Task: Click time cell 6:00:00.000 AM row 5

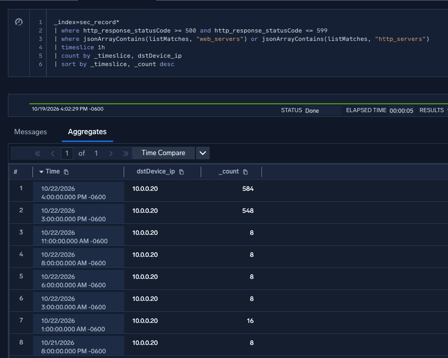Action: point(79,280)
